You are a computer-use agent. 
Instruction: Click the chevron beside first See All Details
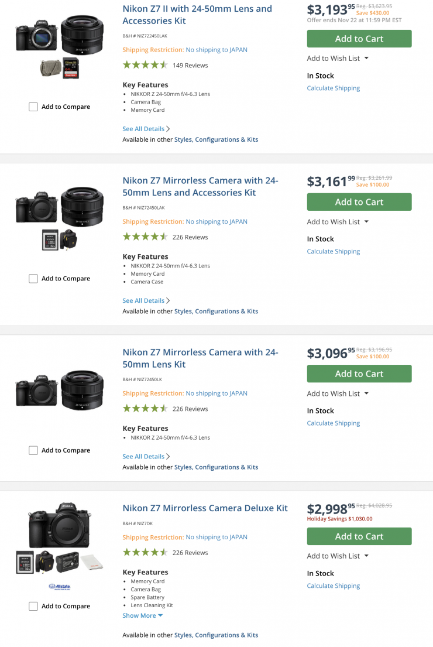pyautogui.click(x=169, y=129)
